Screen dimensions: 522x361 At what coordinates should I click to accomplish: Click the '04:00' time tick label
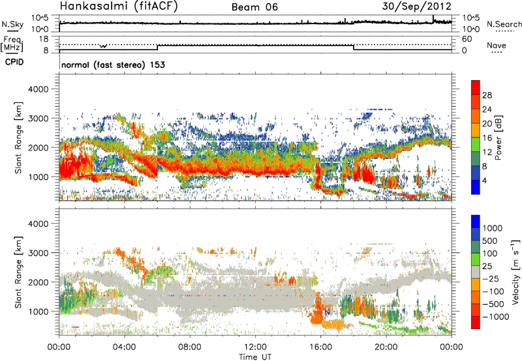pos(124,347)
